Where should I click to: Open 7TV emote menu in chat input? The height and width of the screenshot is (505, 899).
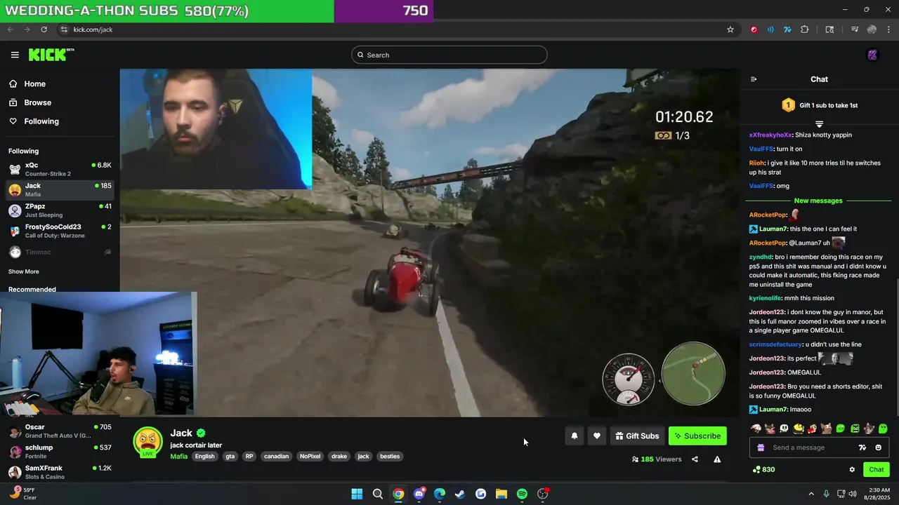pyautogui.click(x=862, y=447)
